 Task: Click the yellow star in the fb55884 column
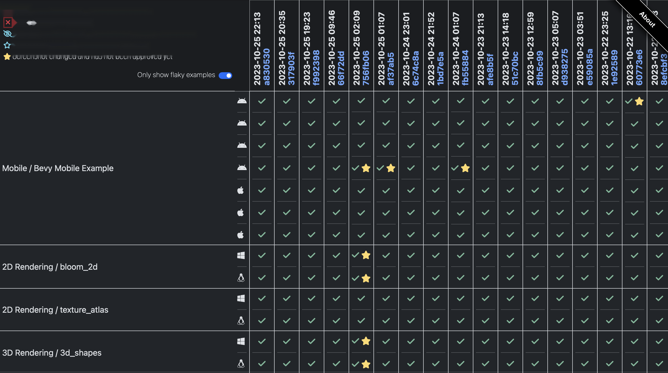(465, 168)
